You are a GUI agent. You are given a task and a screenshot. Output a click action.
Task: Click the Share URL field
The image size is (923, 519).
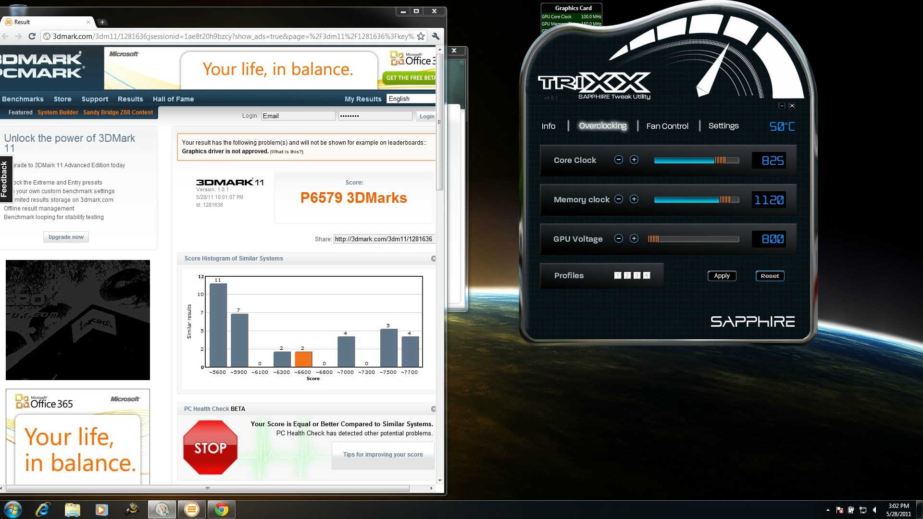(384, 239)
